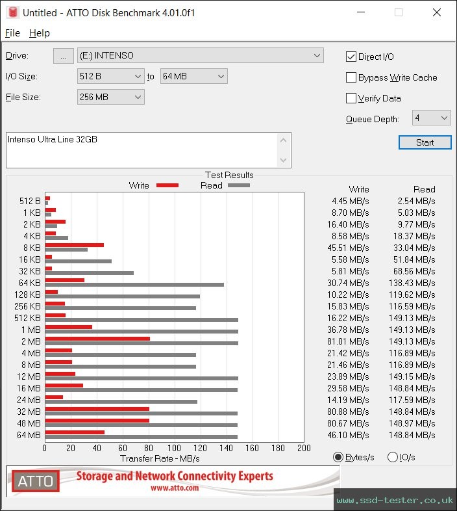Select the Bytes/s radio button
Image resolution: width=457 pixels, height=511 pixels.
pos(338,457)
